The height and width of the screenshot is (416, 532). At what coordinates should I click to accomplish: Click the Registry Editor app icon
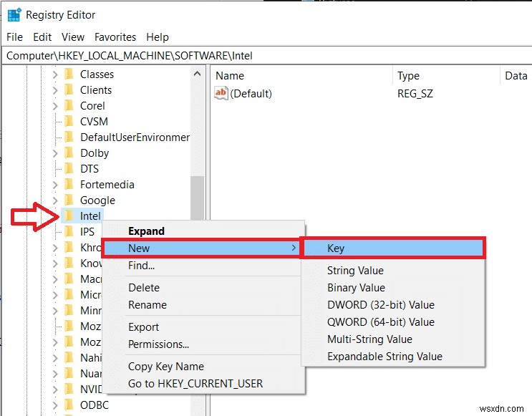pyautogui.click(x=14, y=15)
